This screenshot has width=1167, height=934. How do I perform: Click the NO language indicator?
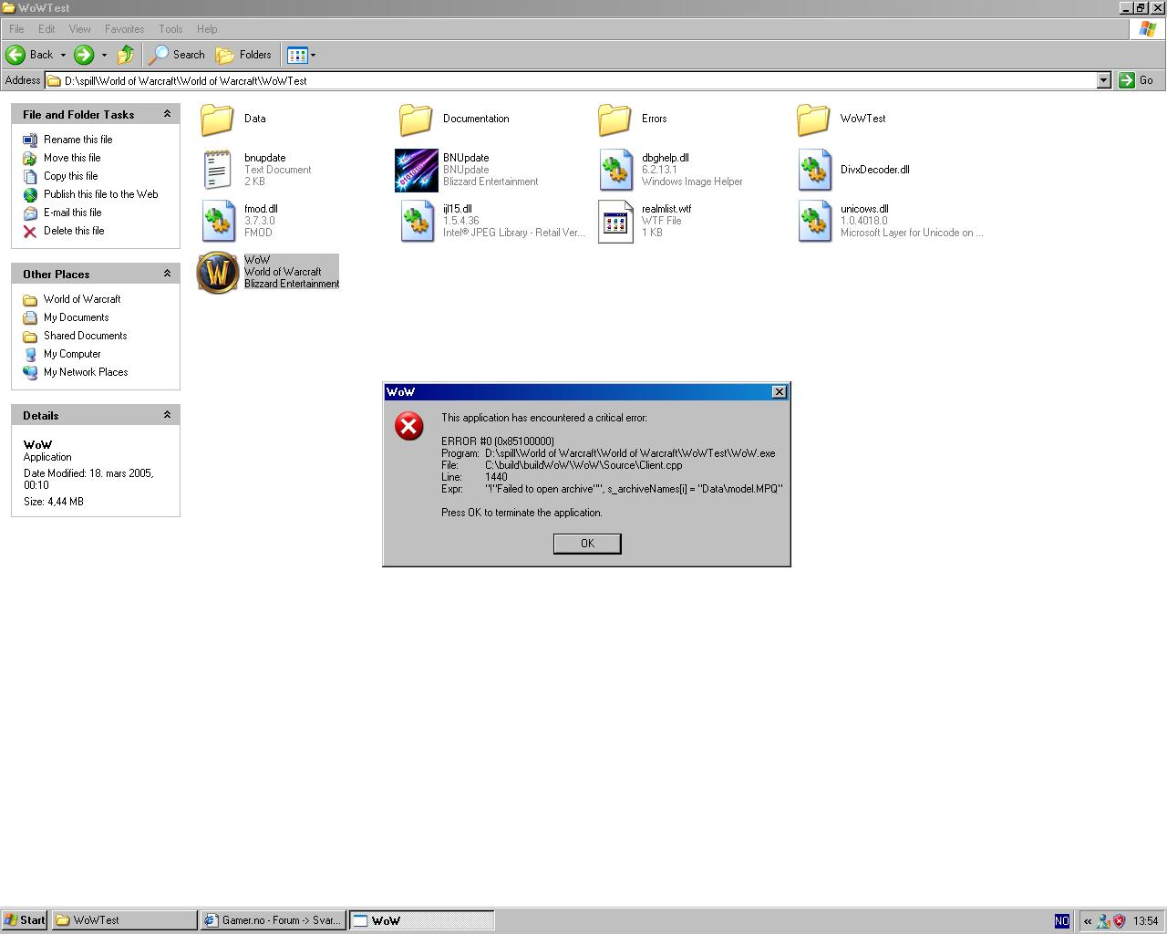pyautogui.click(x=1061, y=921)
